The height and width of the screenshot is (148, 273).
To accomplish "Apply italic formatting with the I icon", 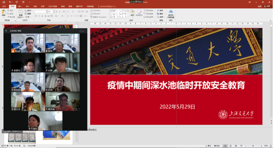I will [39, 16].
